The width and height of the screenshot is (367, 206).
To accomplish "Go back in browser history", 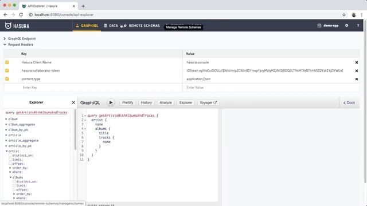I will (x=5, y=14).
